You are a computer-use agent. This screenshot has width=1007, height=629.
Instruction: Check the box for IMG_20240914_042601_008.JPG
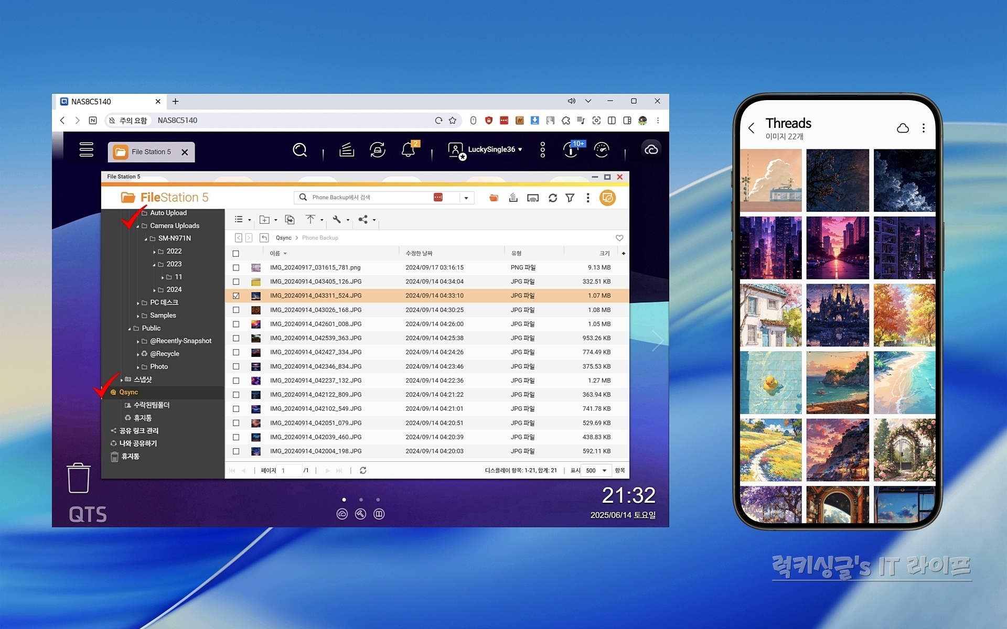point(236,324)
